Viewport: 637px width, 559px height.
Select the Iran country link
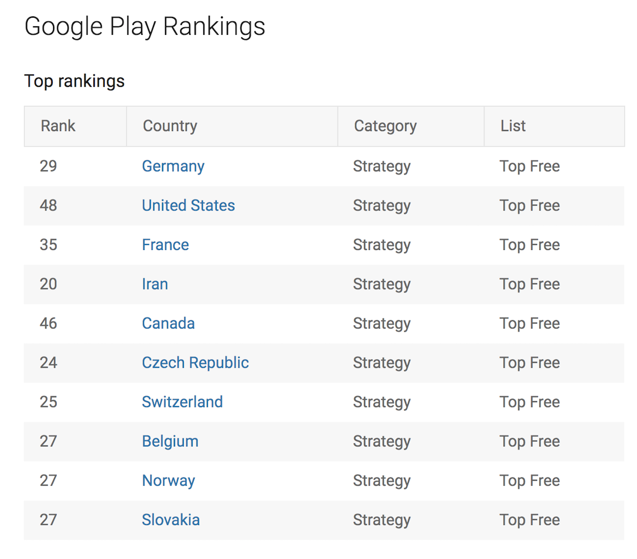tap(155, 284)
